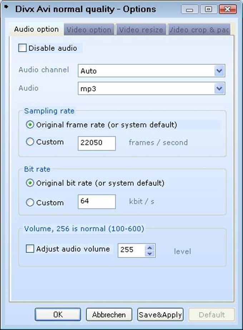The image size is (243, 330).
Task: Expand the Audio codec mp3 dropdown
Action: click(x=219, y=88)
